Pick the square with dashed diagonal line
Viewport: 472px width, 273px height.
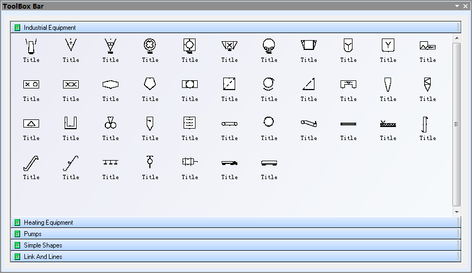229,84
